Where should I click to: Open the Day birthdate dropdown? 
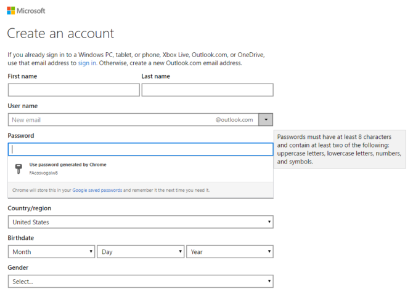point(141,251)
